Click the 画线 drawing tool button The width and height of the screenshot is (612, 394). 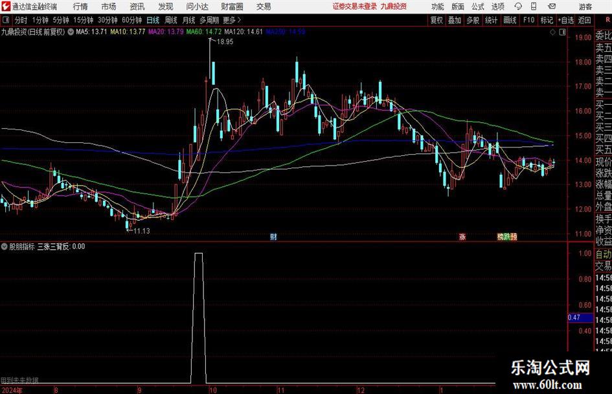(510, 20)
